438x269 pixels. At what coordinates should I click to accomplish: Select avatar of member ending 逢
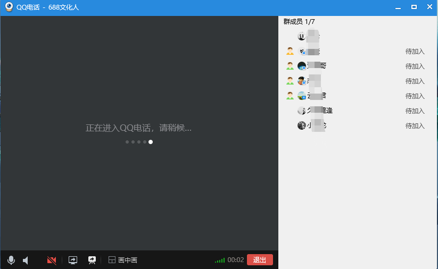coord(302,111)
